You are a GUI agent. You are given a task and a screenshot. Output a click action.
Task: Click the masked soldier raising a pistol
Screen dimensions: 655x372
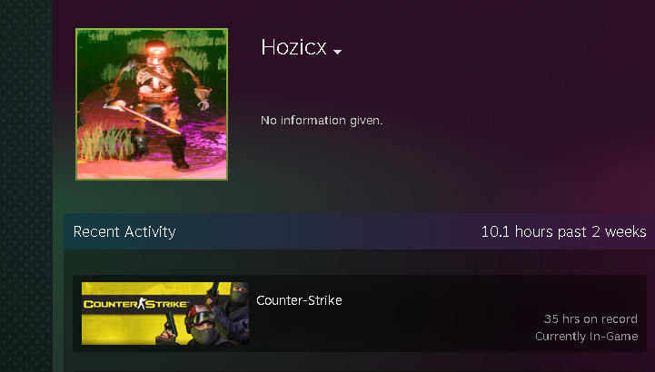233,308
